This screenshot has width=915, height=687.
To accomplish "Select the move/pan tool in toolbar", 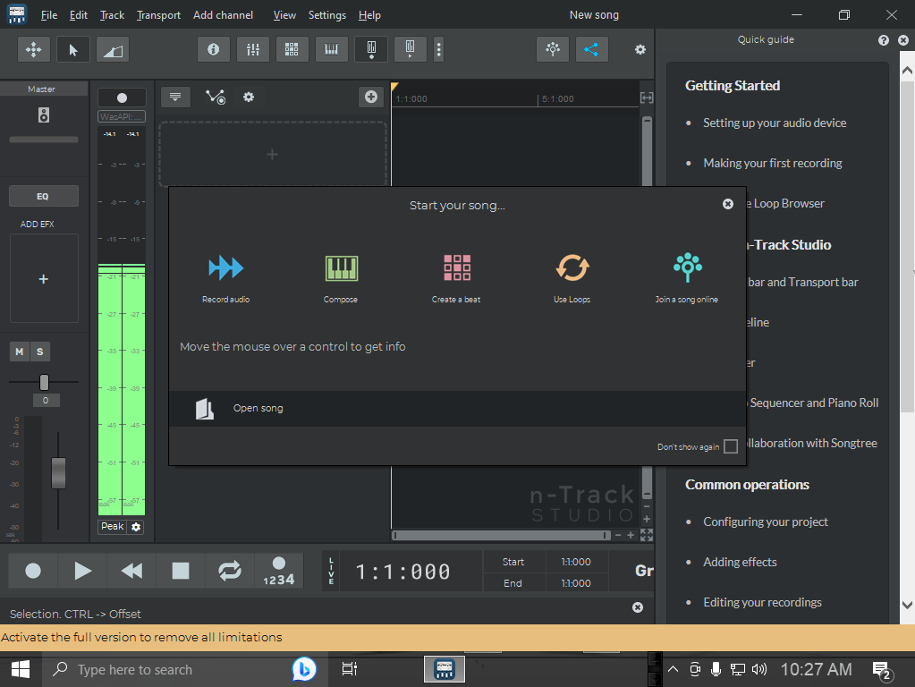I will click(x=34, y=49).
